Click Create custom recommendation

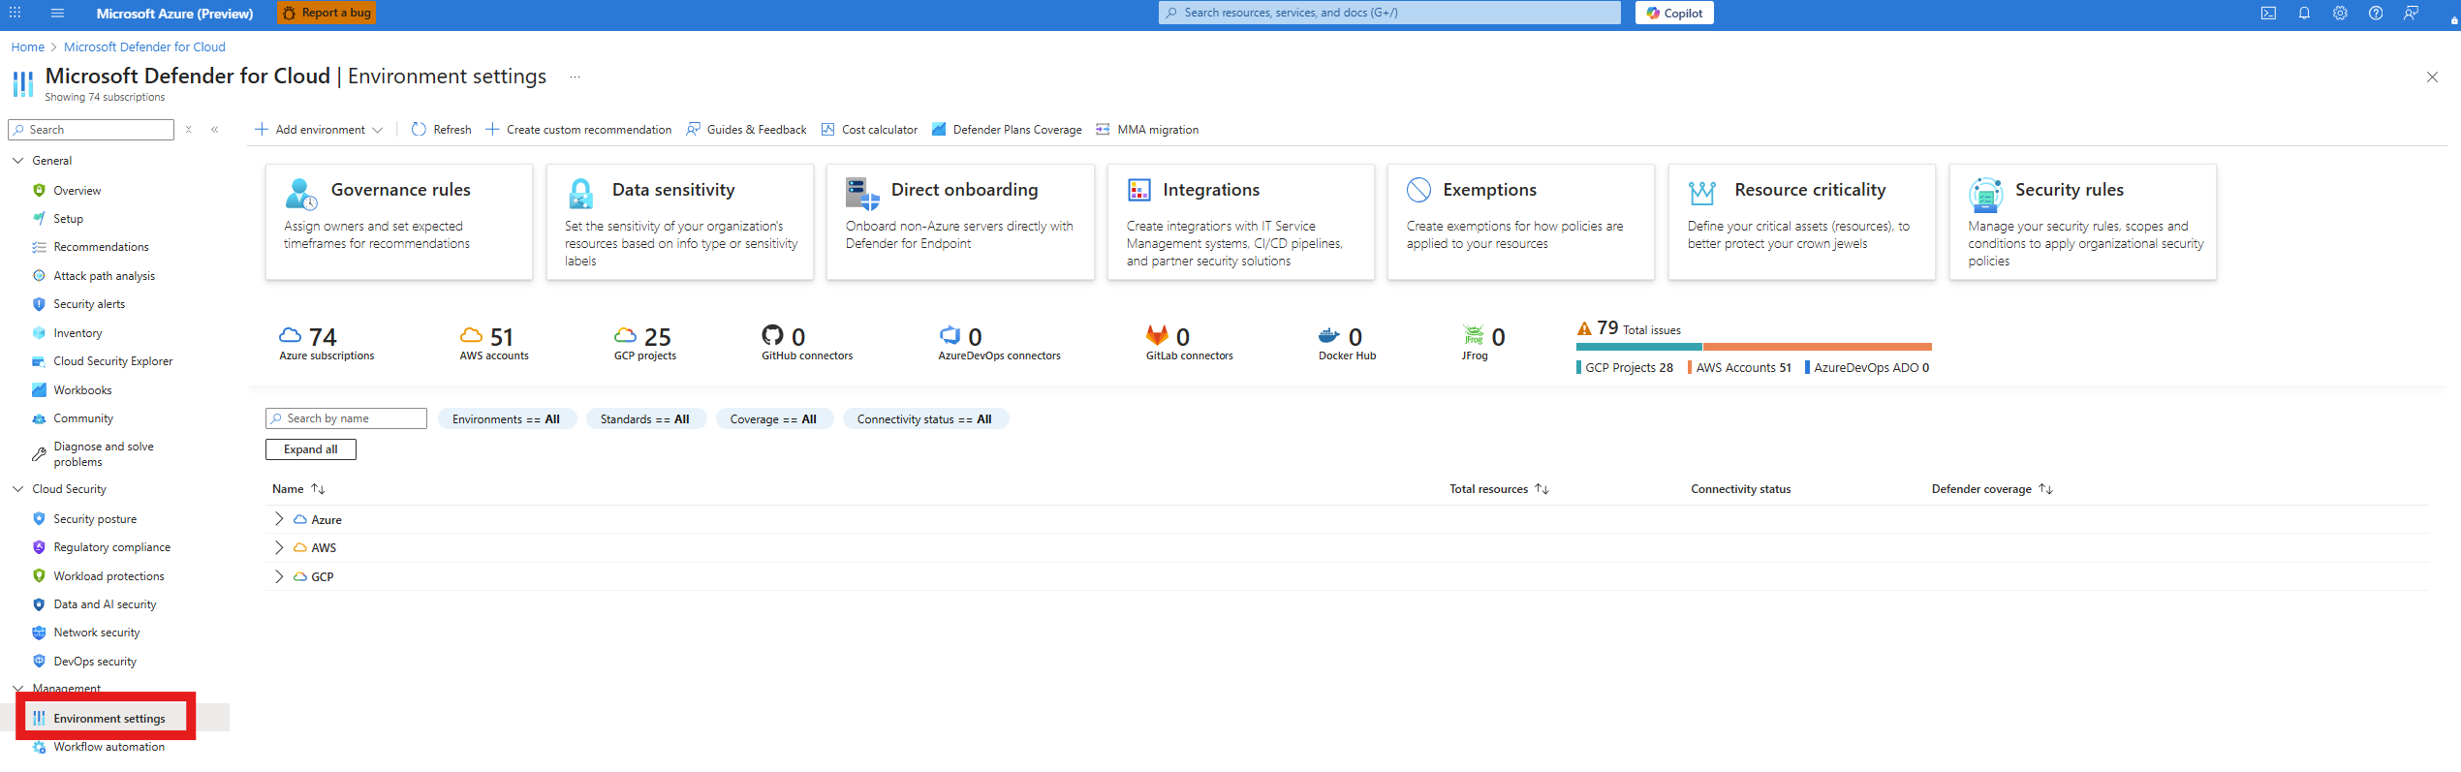pos(577,130)
